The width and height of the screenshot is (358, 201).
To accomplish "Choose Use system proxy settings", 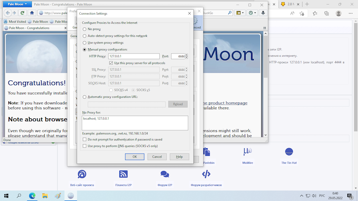I will coord(85,42).
